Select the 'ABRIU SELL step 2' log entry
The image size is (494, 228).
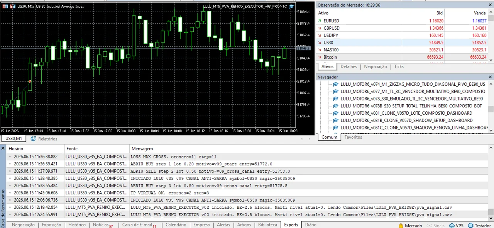[247, 171]
